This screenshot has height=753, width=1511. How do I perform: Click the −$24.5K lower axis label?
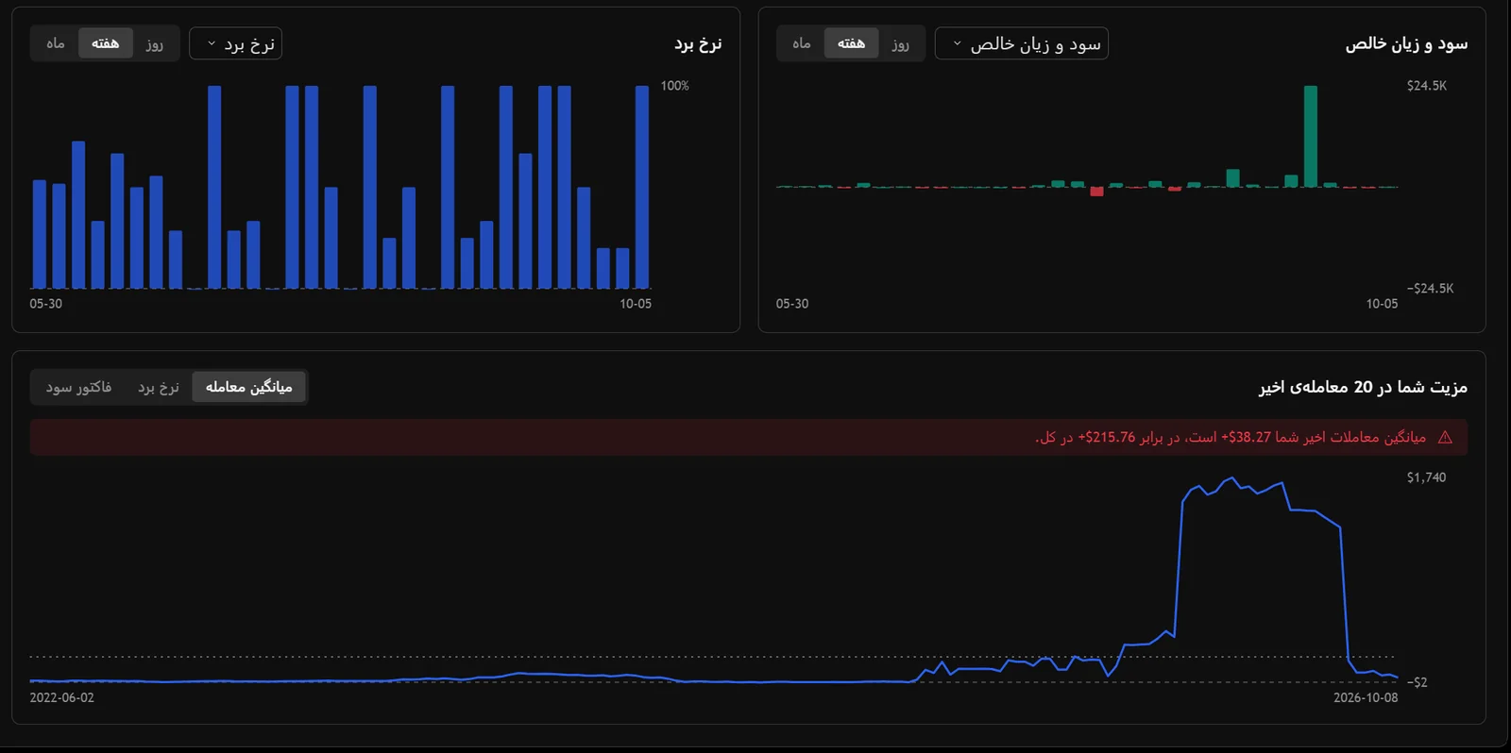coord(1430,289)
